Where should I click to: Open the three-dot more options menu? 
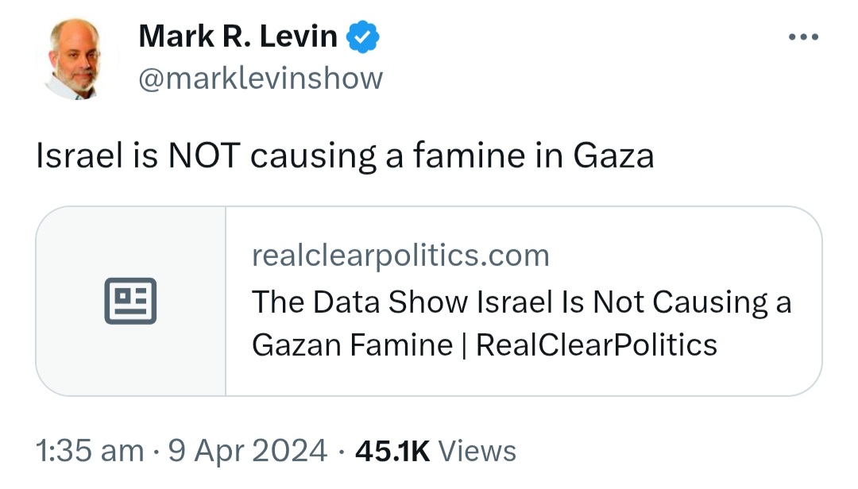(803, 37)
